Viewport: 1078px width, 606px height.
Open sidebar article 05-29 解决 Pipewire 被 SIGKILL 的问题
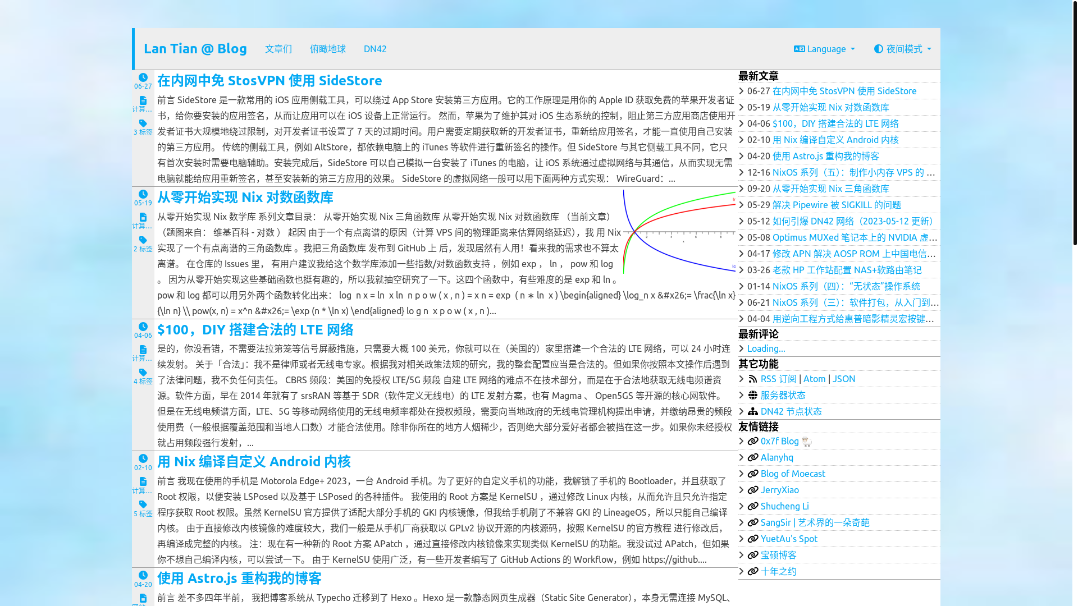837,205
